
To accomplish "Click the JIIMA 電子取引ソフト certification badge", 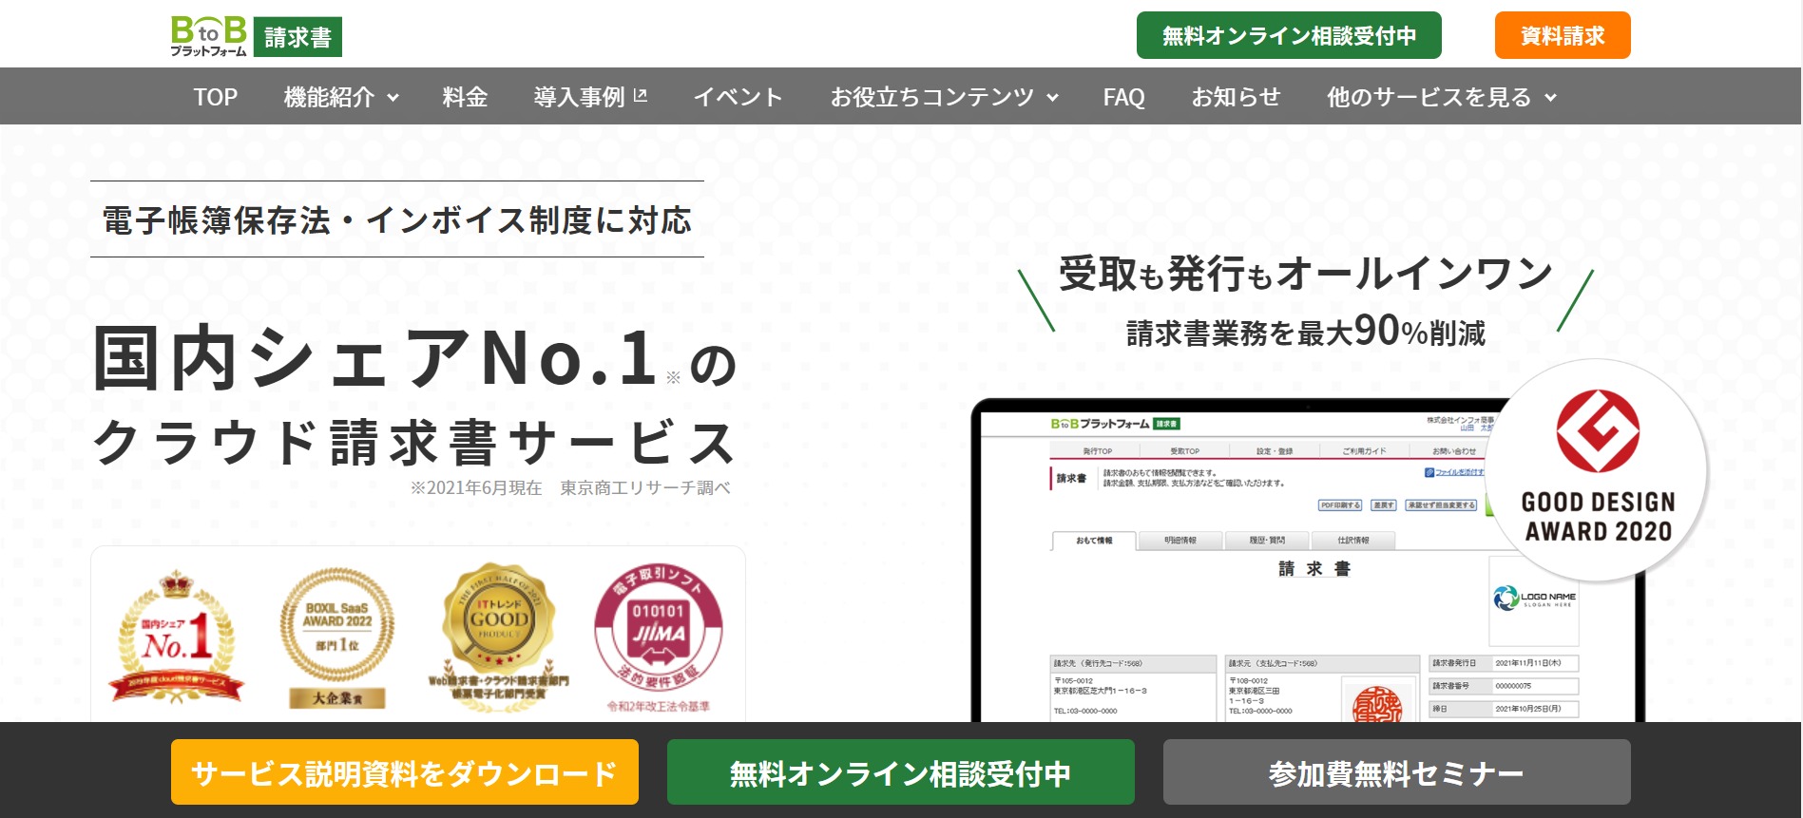I will click(659, 637).
